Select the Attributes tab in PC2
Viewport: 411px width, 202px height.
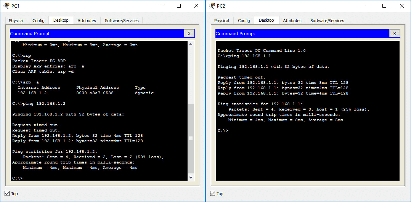point(292,21)
